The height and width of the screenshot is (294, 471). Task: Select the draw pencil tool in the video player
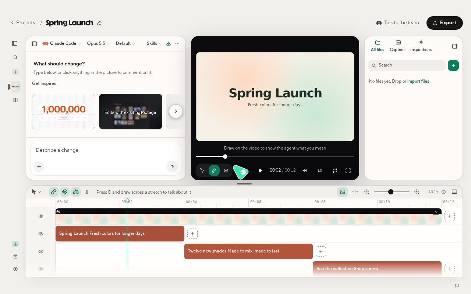[x=214, y=171]
